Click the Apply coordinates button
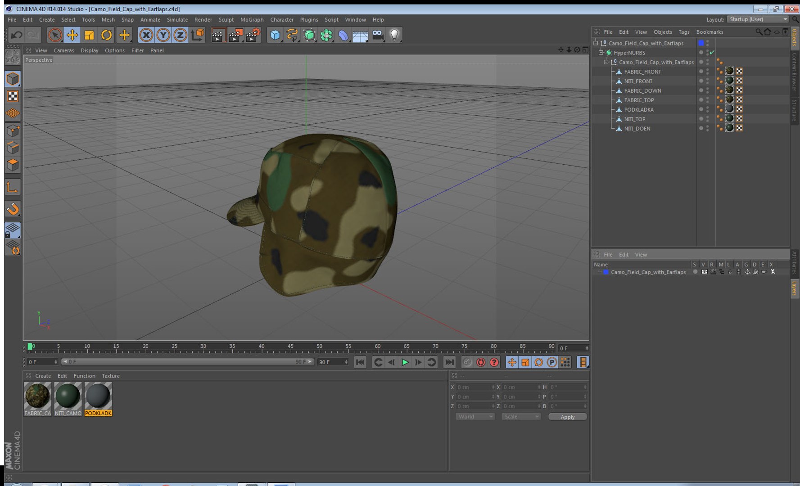800x486 pixels. 567,417
